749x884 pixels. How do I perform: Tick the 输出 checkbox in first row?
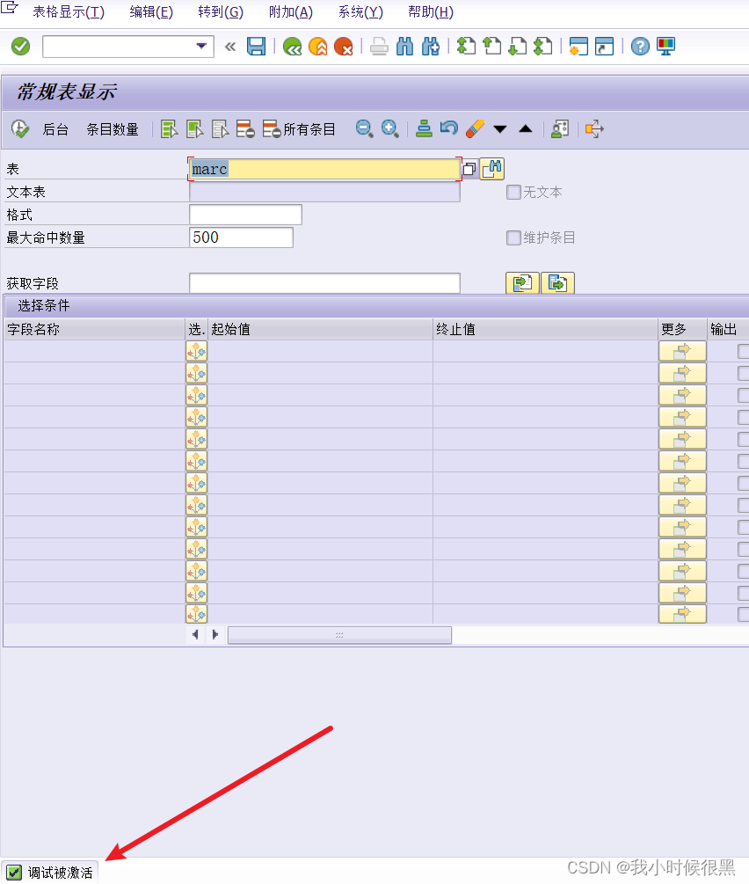pos(744,351)
